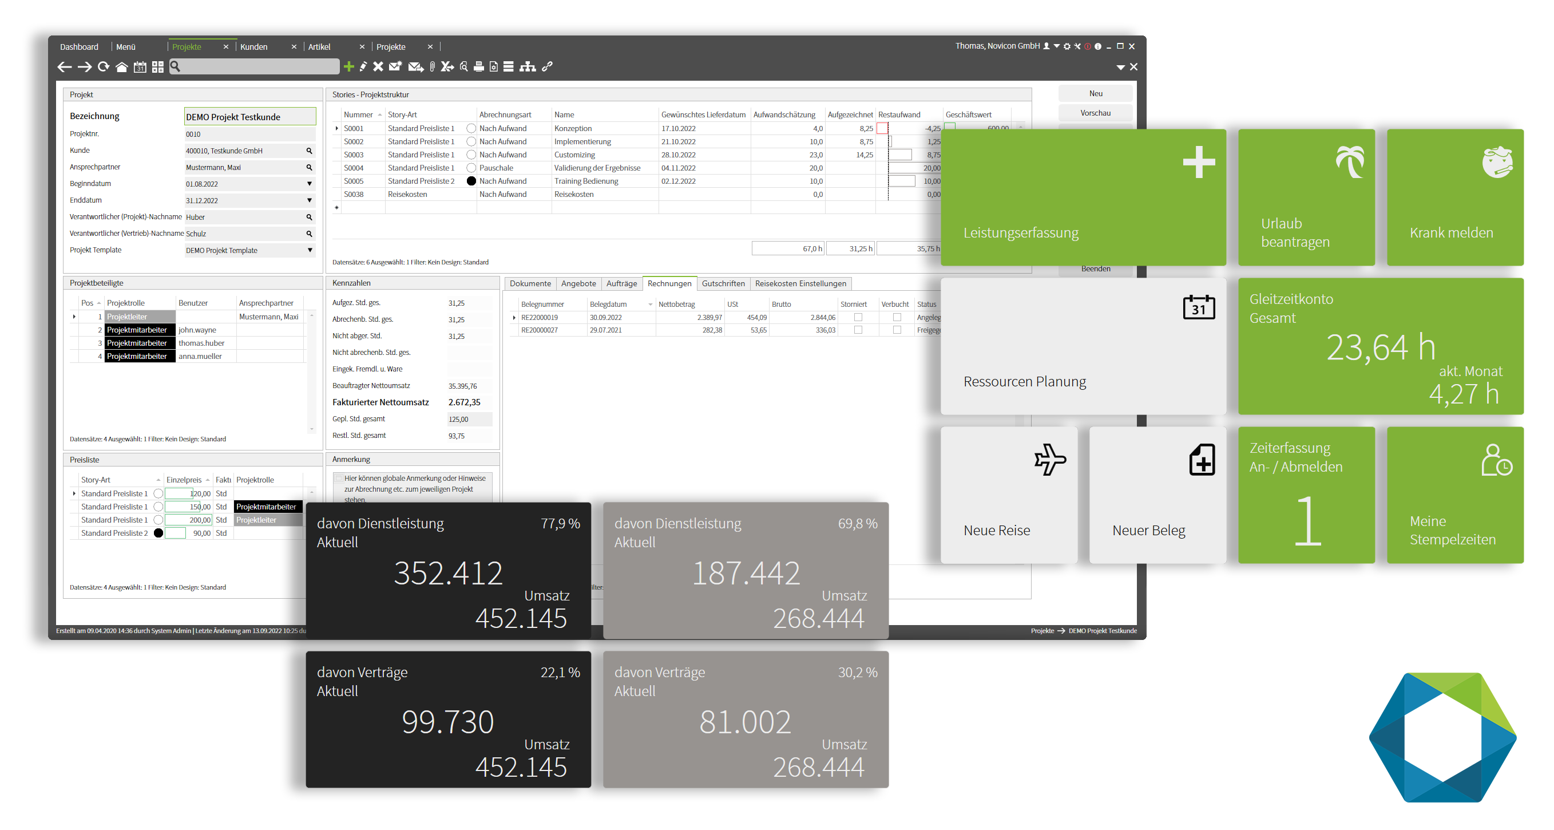Open the Beginndatum date dropdown
This screenshot has width=1554, height=830.
click(309, 184)
